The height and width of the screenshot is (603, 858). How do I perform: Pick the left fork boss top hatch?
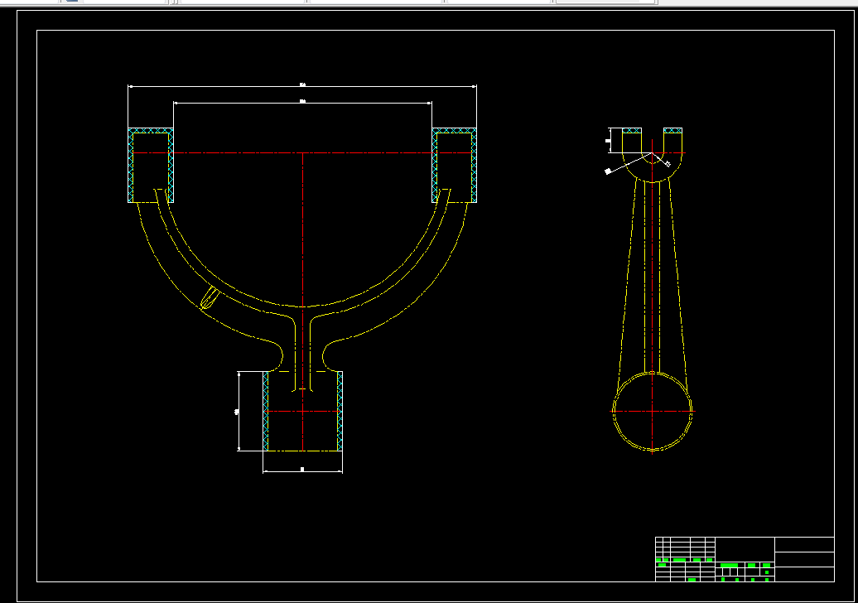tap(151, 131)
